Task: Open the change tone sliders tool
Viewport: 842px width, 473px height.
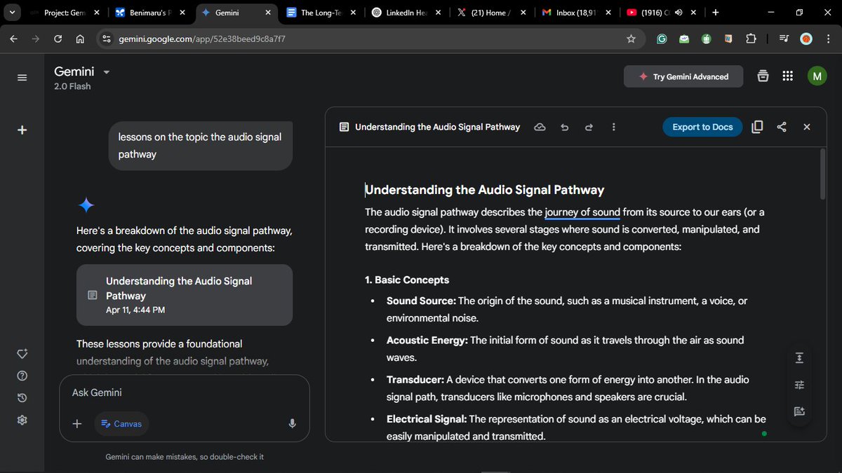Action: 799,385
